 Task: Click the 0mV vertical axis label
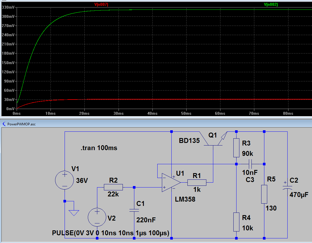[10, 109]
